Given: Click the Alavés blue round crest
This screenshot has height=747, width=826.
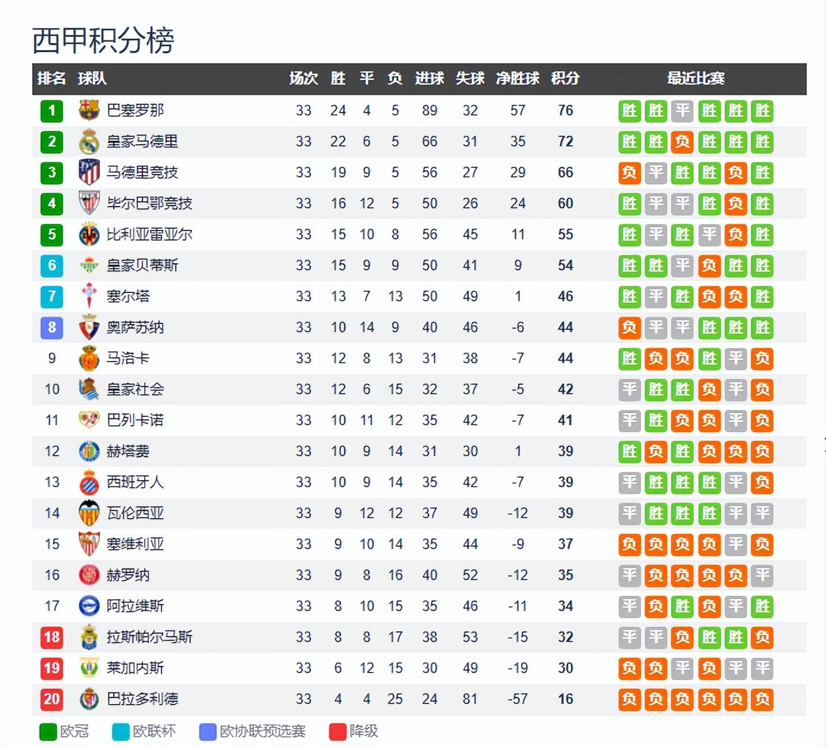Looking at the screenshot, I should click(x=89, y=606).
